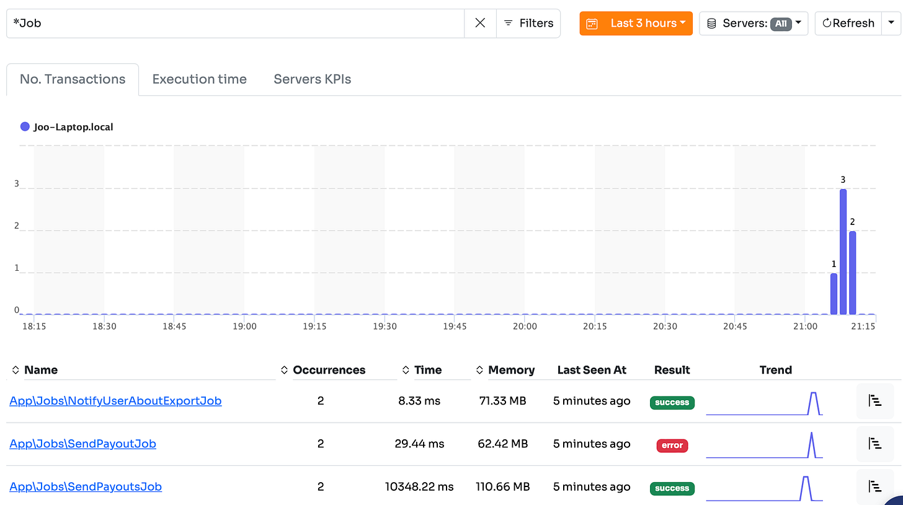The width and height of the screenshot is (903, 505).
Task: Click the success badge for SendPayoutsJob
Action: coord(672,488)
